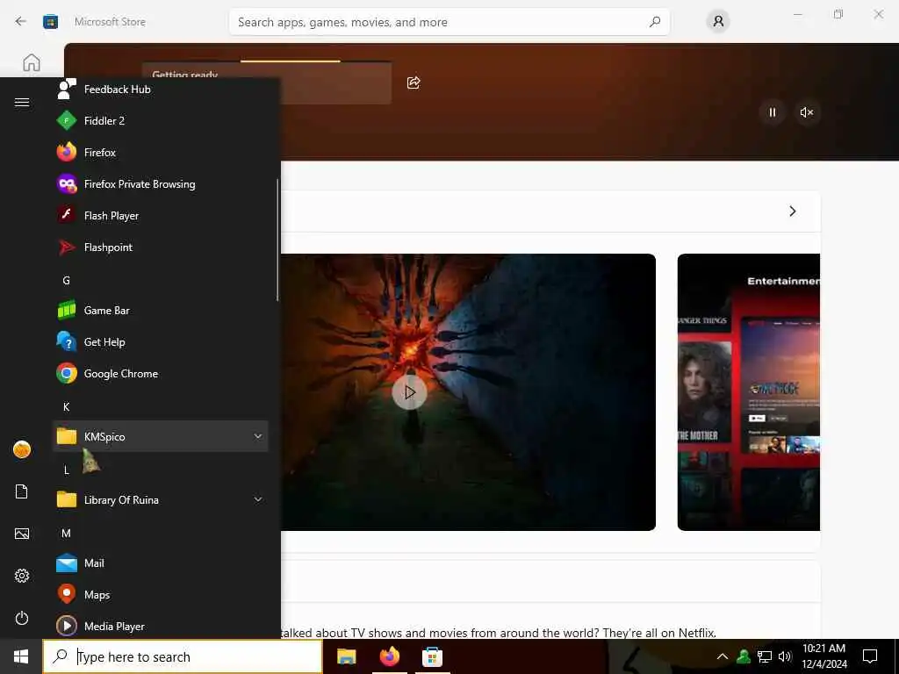Open network icon in system tray
The height and width of the screenshot is (674, 899).
(765, 656)
